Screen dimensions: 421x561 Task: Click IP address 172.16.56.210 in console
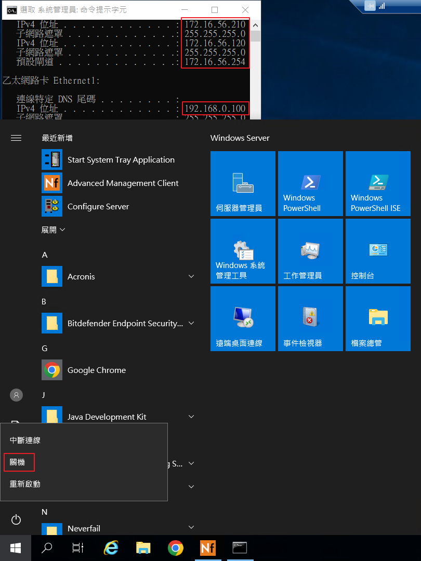pos(215,25)
